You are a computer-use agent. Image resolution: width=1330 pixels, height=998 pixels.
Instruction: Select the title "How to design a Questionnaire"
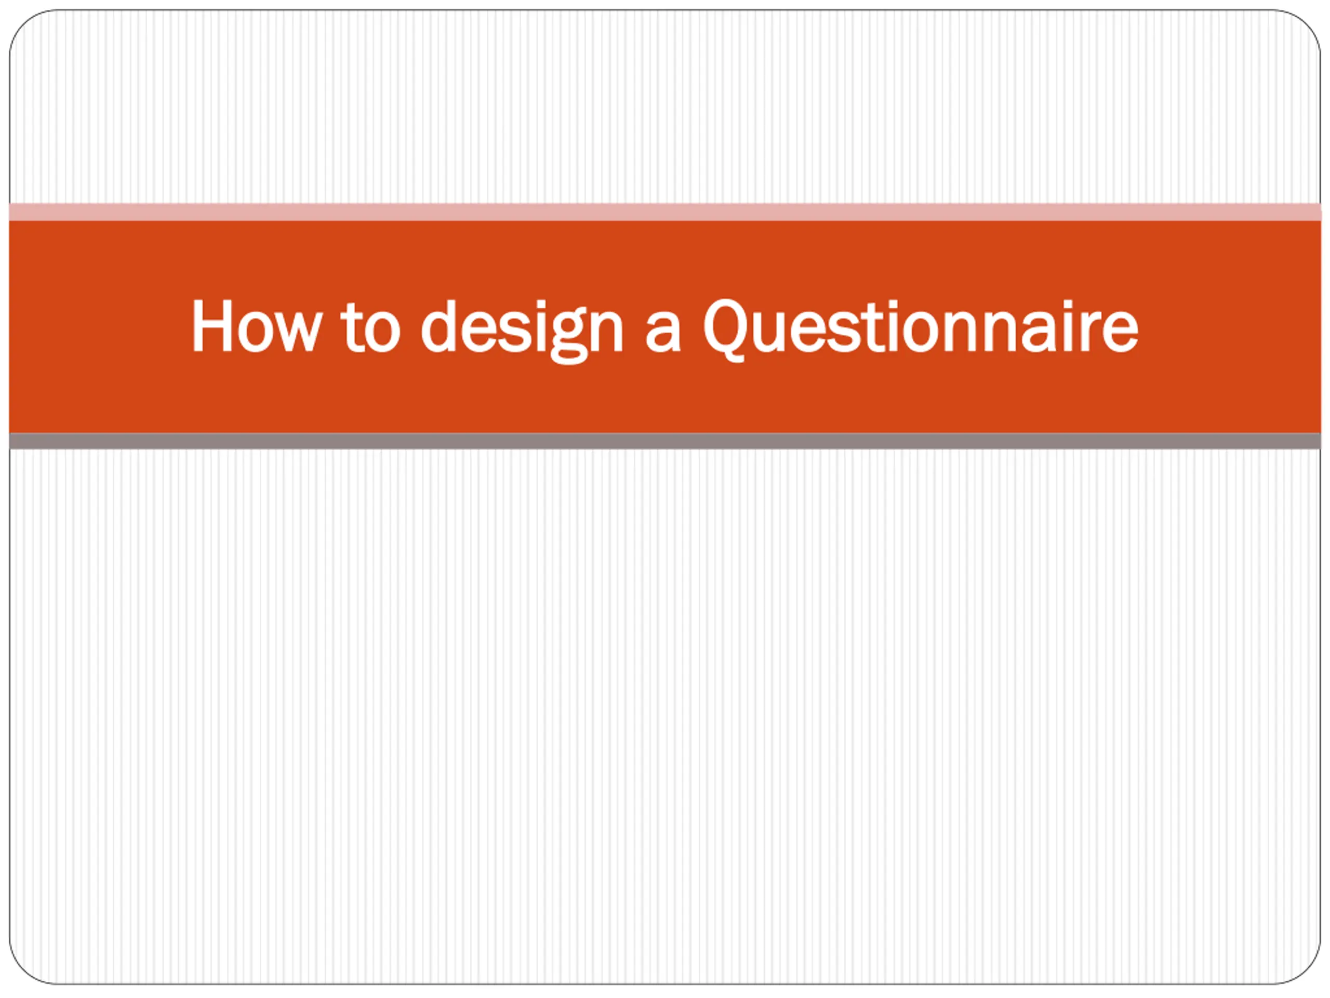pos(665,330)
